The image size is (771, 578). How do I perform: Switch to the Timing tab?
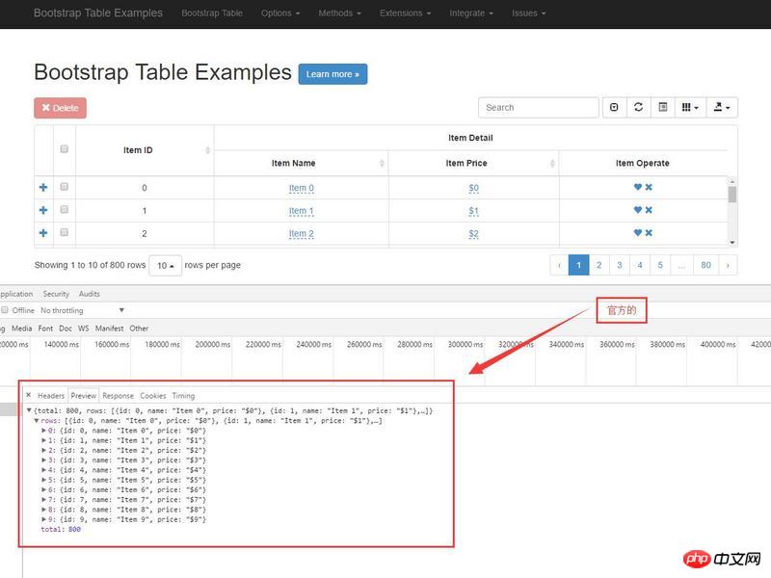coord(183,396)
